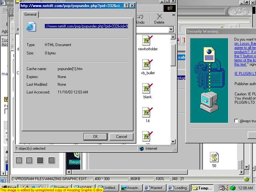Toggle the Always trust checkbox
The image size is (256, 192).
pyautogui.click(x=236, y=121)
